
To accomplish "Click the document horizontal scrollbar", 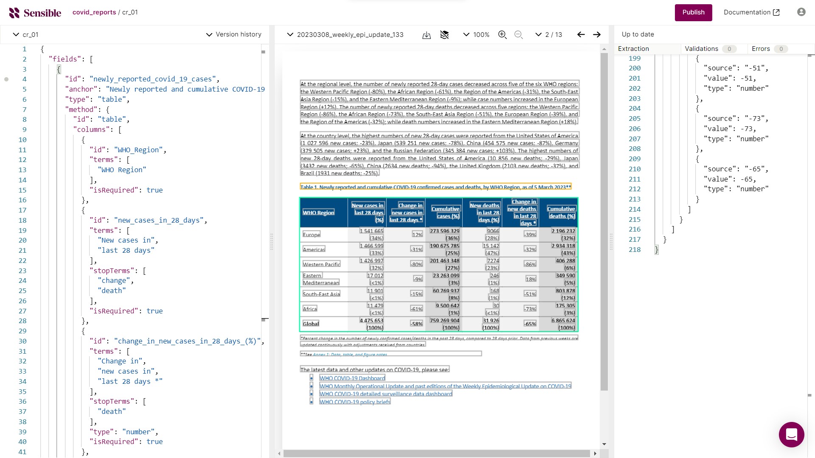I will click(x=436, y=453).
